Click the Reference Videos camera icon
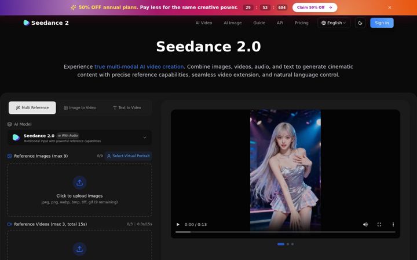Image resolution: width=417 pixels, height=260 pixels. (10, 224)
